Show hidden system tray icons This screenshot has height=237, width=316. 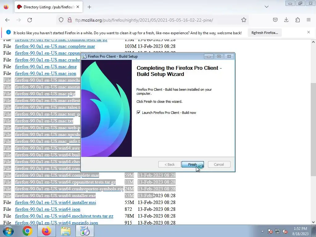point(262,231)
